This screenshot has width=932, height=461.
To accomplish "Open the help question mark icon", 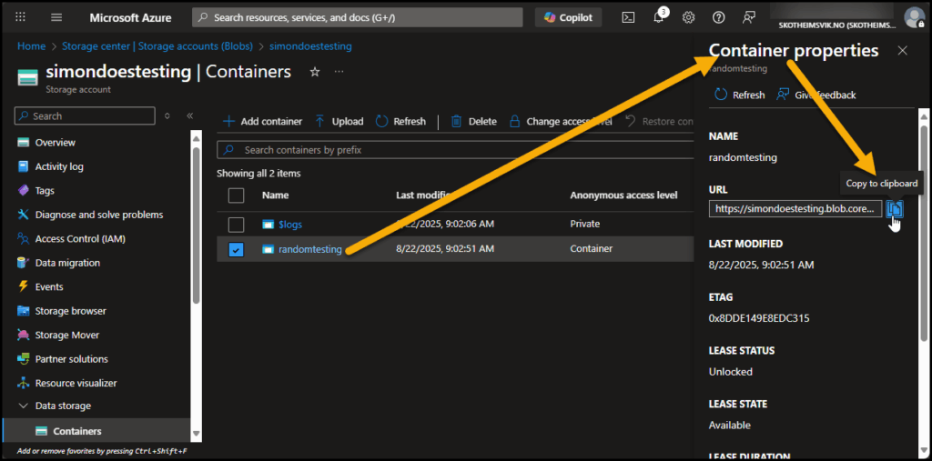I will click(719, 17).
